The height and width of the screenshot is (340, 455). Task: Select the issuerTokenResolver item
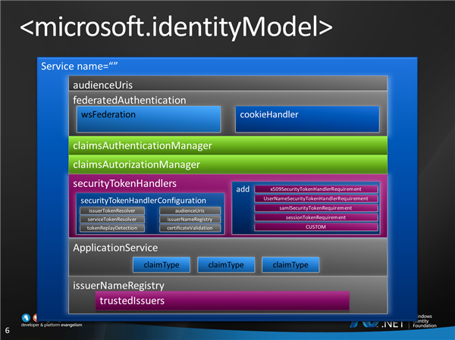112,211
